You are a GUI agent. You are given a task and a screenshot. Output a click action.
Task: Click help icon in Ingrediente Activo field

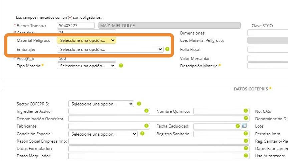[x=146, y=111]
